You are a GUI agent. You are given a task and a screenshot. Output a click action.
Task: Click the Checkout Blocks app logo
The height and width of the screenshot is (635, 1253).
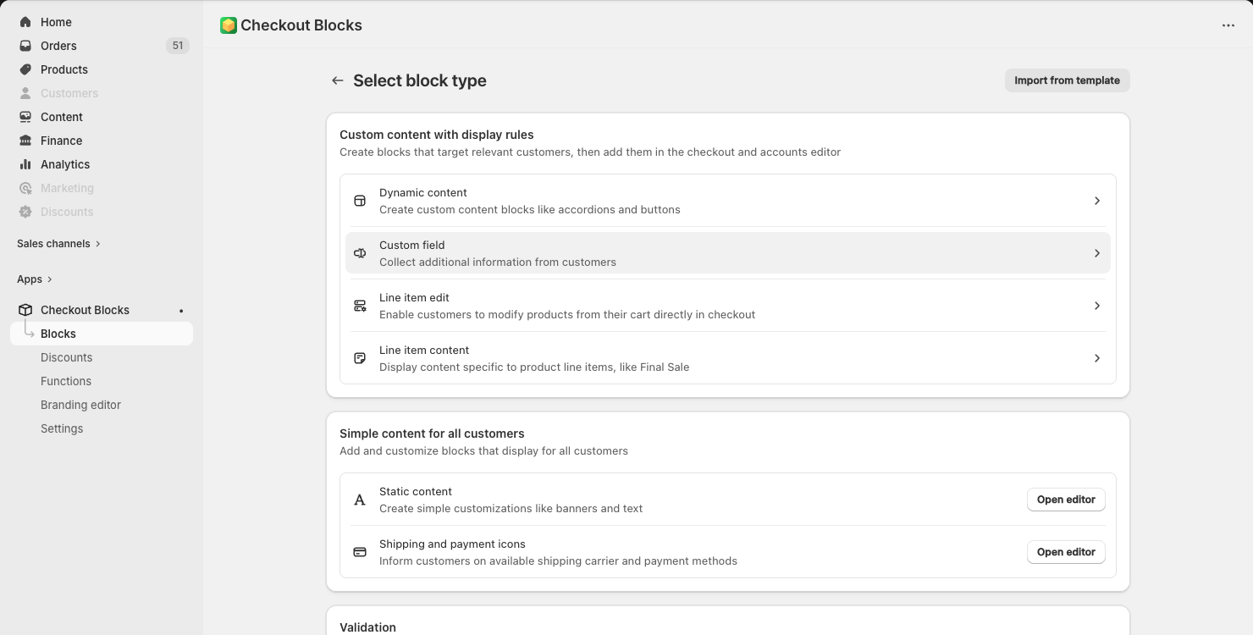tap(229, 25)
